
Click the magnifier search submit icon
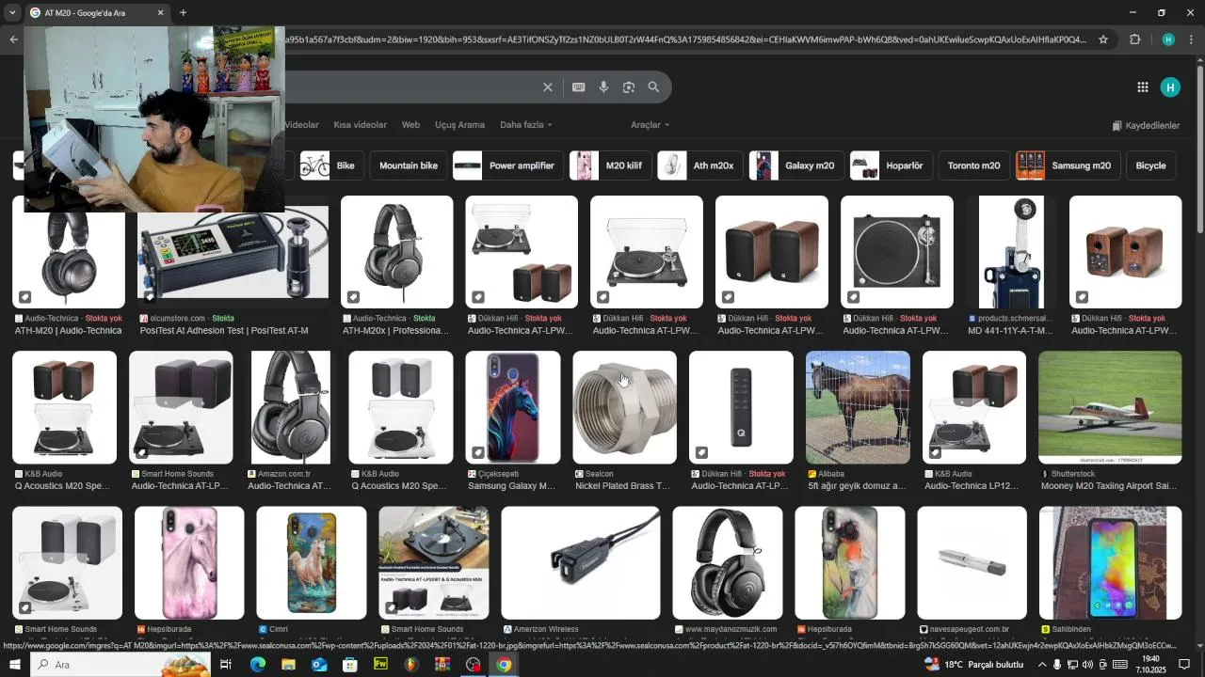point(653,87)
